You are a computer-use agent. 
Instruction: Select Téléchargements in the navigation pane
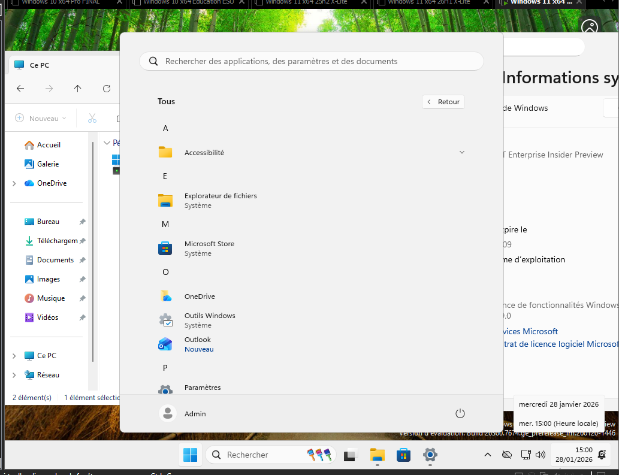[56, 241]
